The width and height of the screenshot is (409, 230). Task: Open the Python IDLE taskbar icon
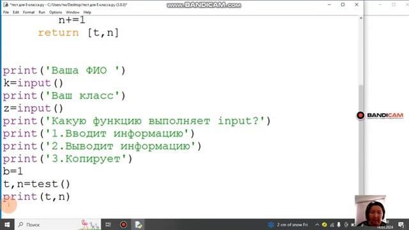click(138, 224)
